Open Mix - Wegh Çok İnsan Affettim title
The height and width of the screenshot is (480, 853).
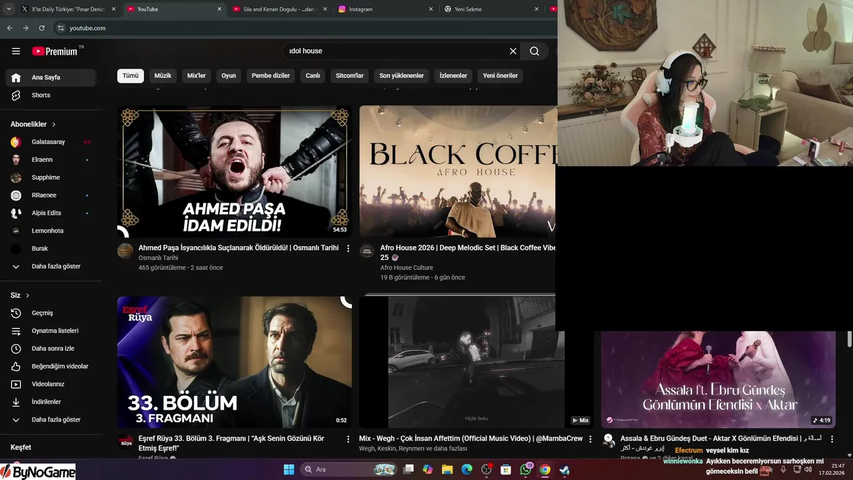[x=471, y=439]
